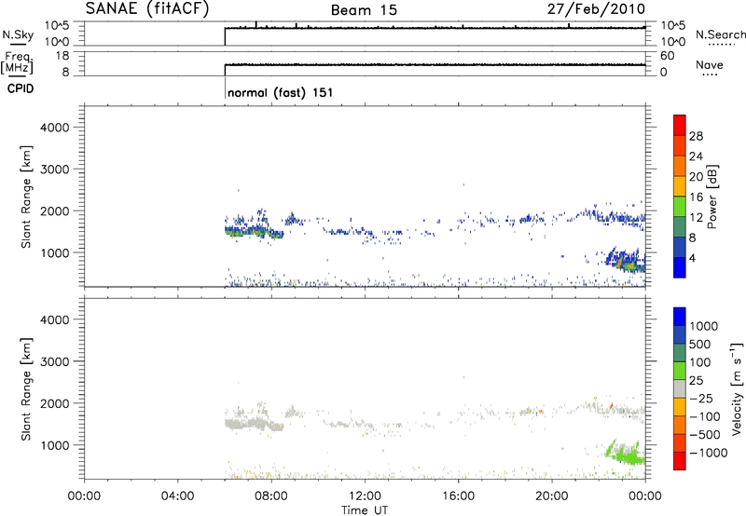Image resolution: width=746 pixels, height=516 pixels.
Task: Click the "Slant Range [km]" label of the velocity panel
Action: (26, 388)
